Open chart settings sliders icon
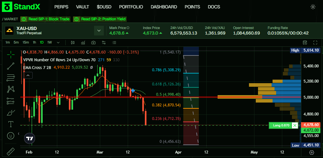 104,43
